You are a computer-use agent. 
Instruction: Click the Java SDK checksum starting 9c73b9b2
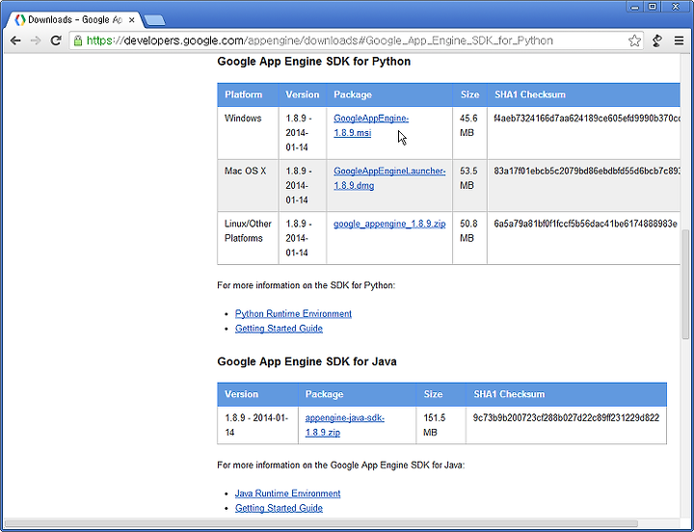(566, 418)
